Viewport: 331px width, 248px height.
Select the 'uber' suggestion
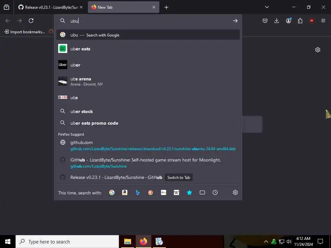coord(148,65)
